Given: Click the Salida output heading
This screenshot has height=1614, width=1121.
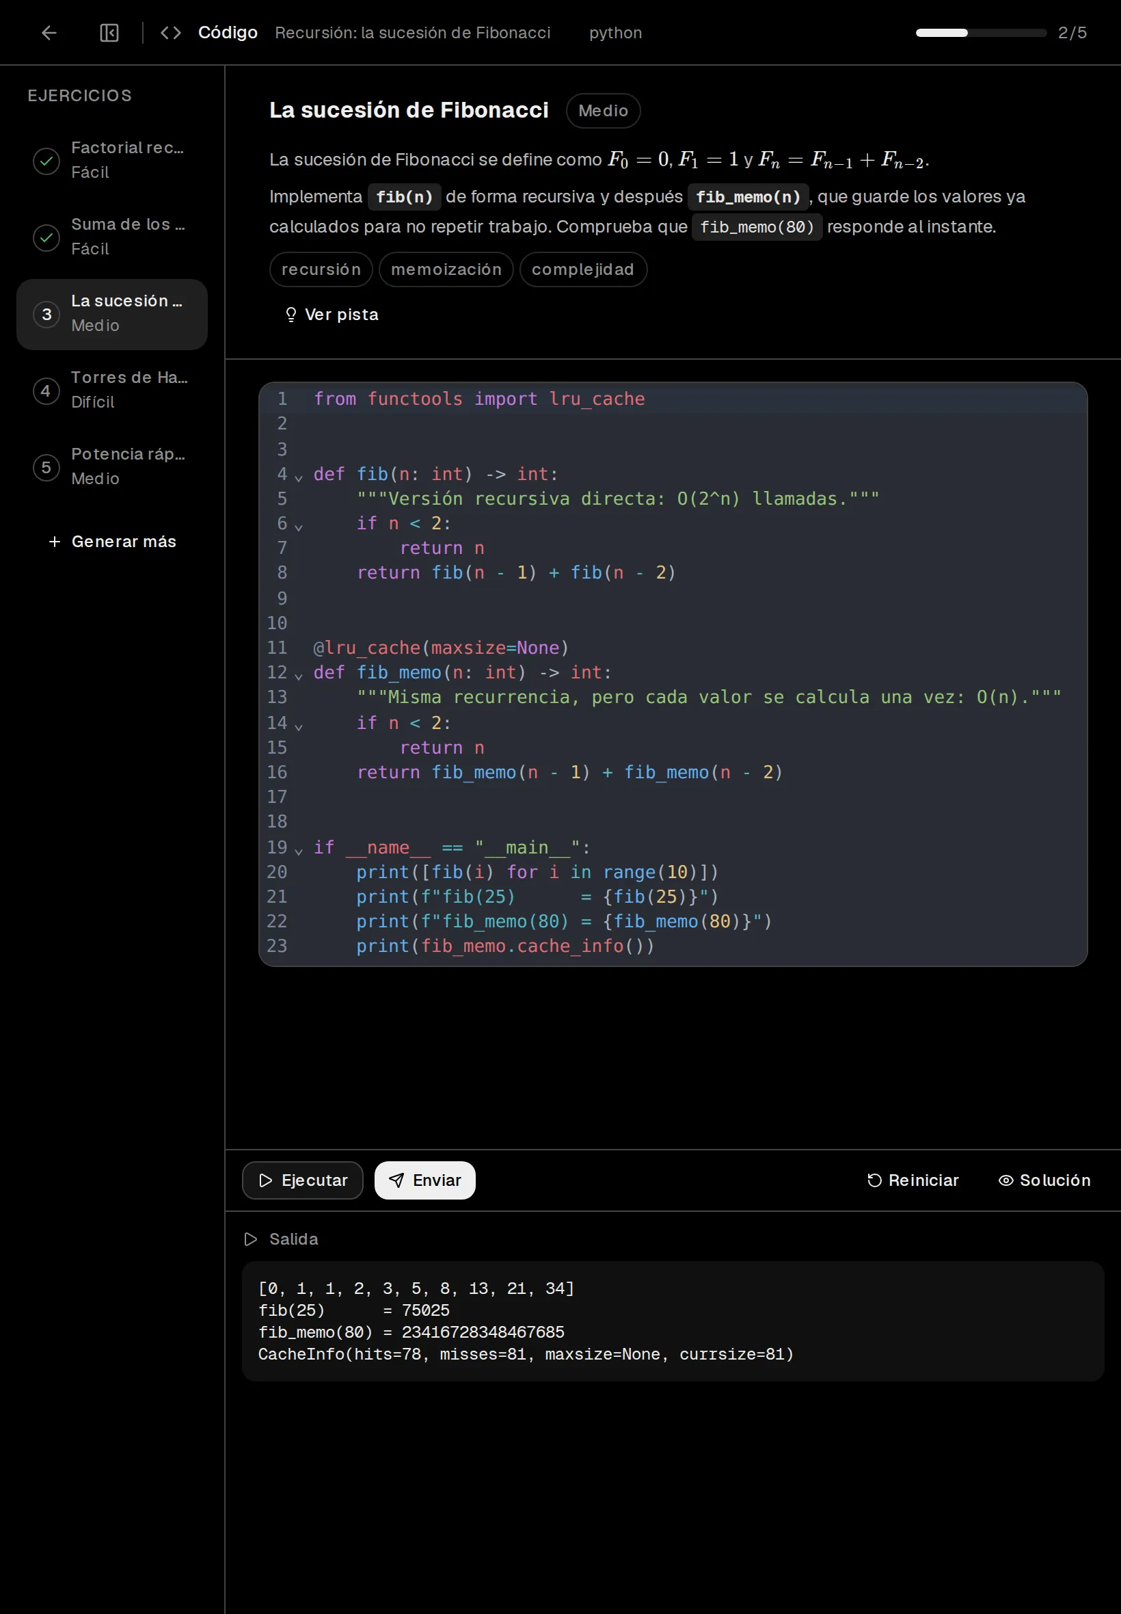Looking at the screenshot, I should click(294, 1239).
